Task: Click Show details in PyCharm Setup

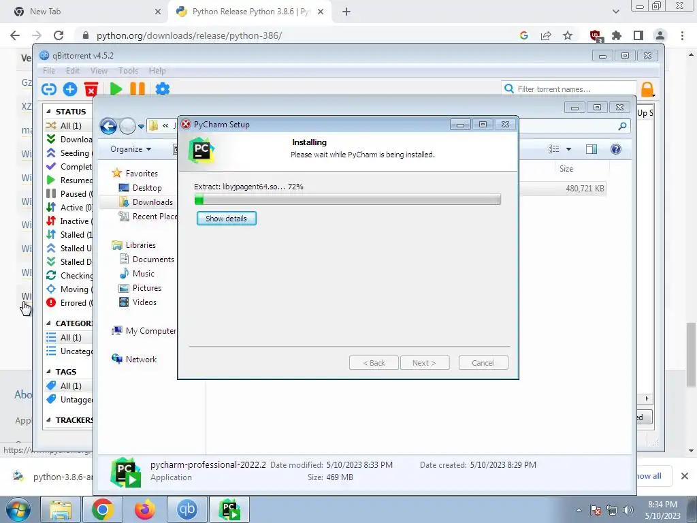Action: click(x=226, y=219)
